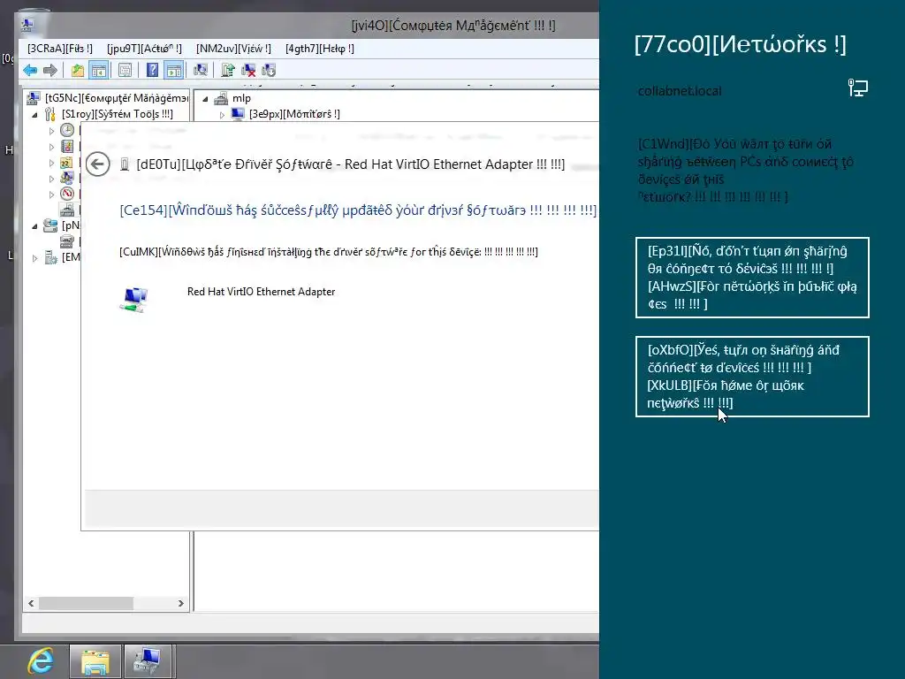Choose No, don't turn on sharing
The width and height of the screenshot is (905, 679).
(752, 278)
